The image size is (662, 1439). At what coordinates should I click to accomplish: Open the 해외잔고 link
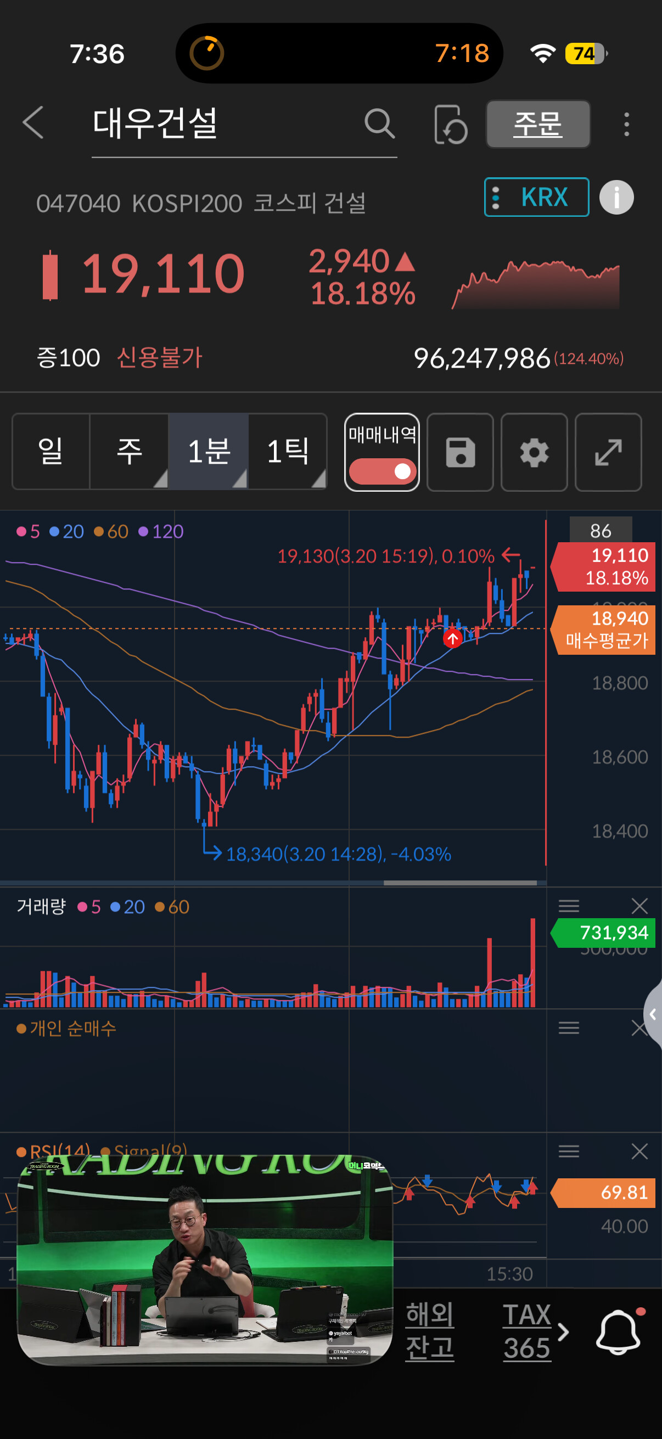pos(429,1331)
